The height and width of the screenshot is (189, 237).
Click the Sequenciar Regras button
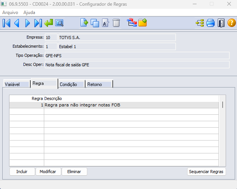coord(206,172)
